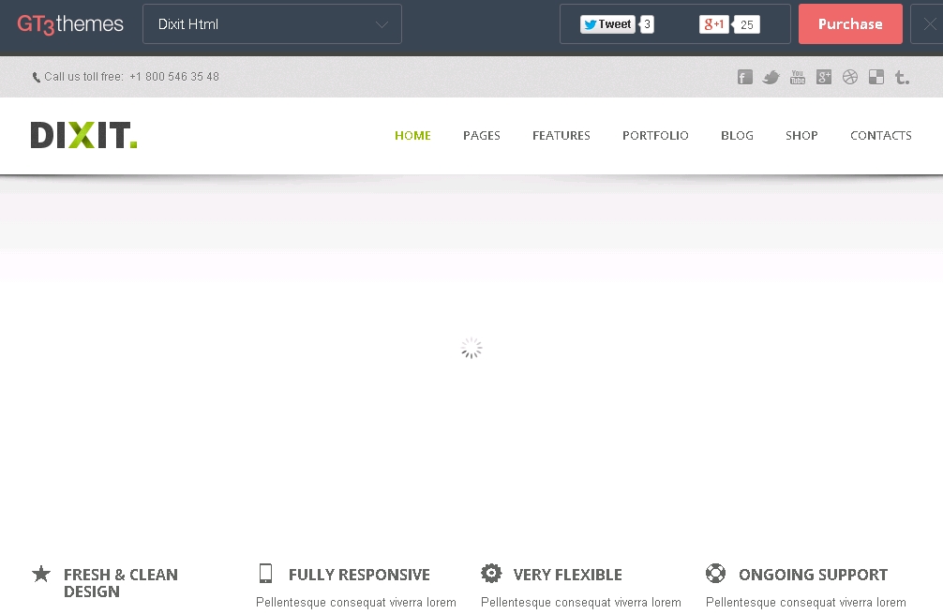943x614 pixels.
Task: Click the toll free phone number
Action: 174,77
